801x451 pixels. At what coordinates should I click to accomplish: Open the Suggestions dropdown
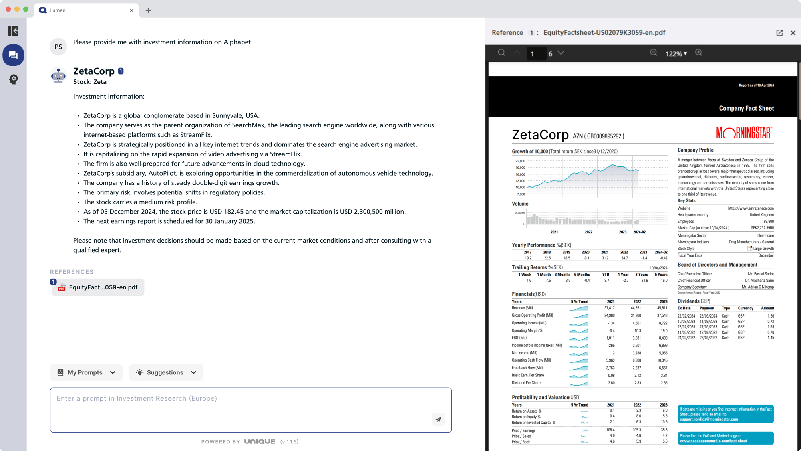166,372
